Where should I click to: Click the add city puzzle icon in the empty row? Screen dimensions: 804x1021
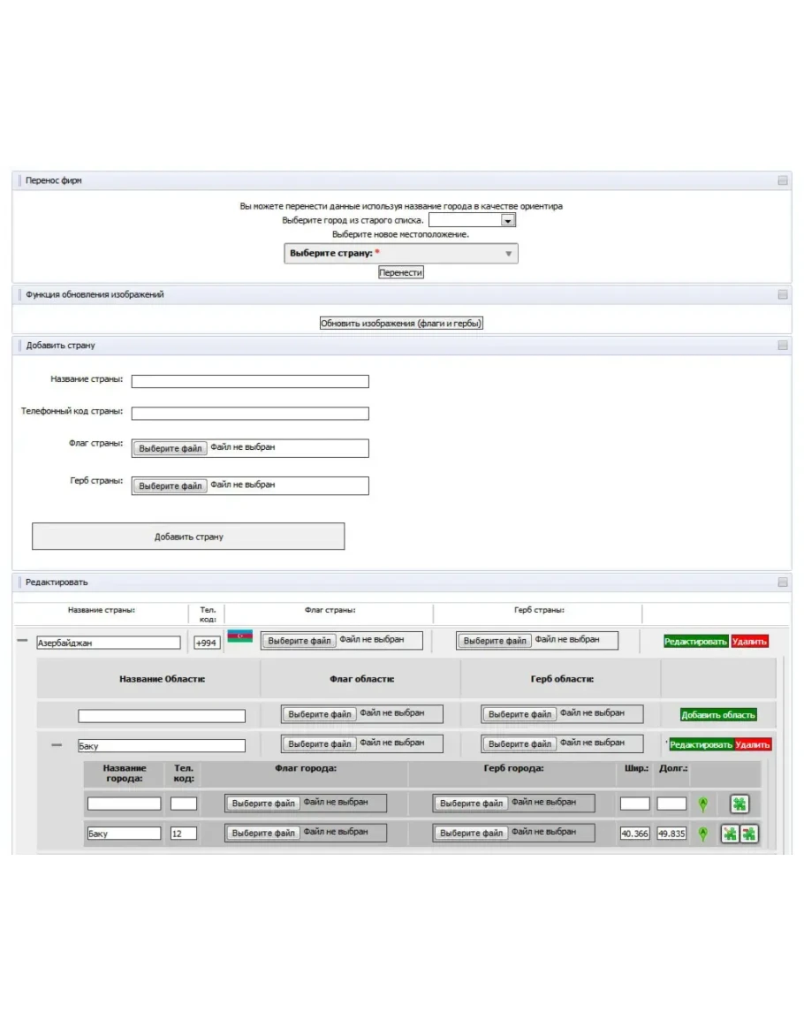coord(740,804)
